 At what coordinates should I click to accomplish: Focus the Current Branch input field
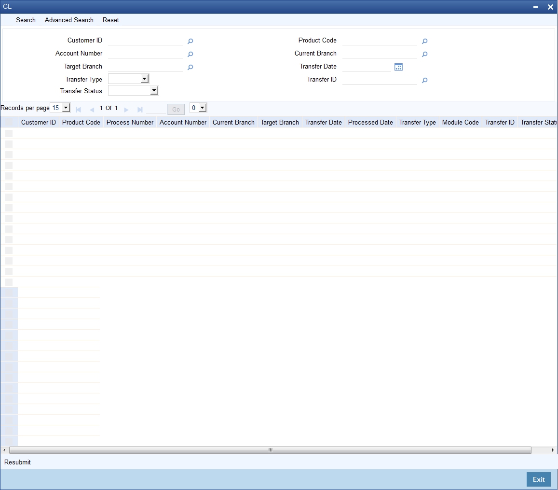coord(380,54)
